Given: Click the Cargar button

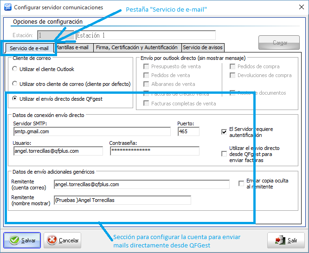Looking at the screenshot, I should (279, 42).
